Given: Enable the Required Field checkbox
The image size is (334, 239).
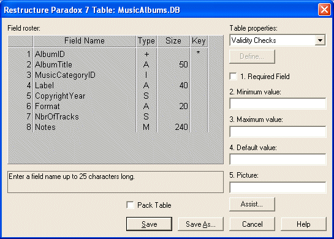Looking at the screenshot, I should pos(233,76).
